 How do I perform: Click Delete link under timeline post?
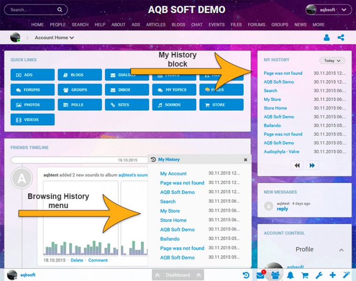pyautogui.click(x=77, y=260)
